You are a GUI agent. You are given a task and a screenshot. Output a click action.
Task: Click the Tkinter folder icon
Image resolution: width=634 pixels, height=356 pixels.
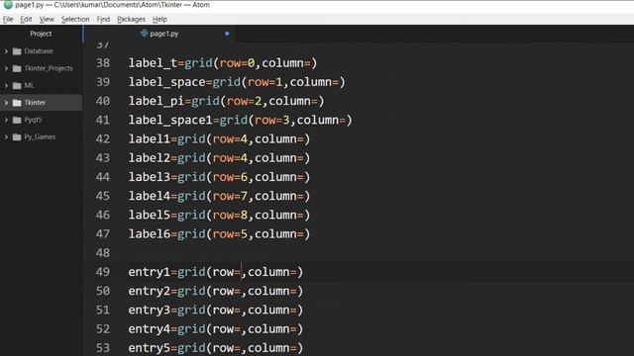17,103
